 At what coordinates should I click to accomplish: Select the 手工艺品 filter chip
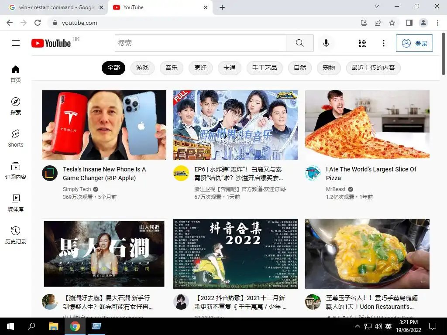pyautogui.click(x=265, y=68)
